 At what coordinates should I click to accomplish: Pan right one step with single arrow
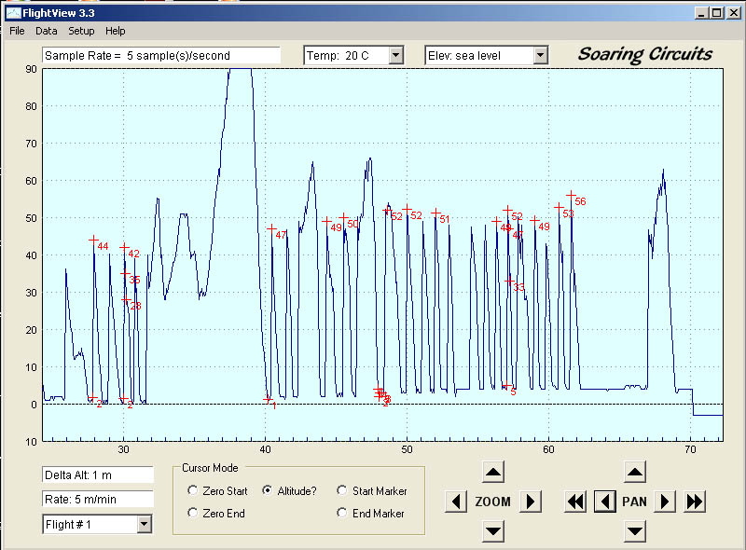(x=665, y=502)
